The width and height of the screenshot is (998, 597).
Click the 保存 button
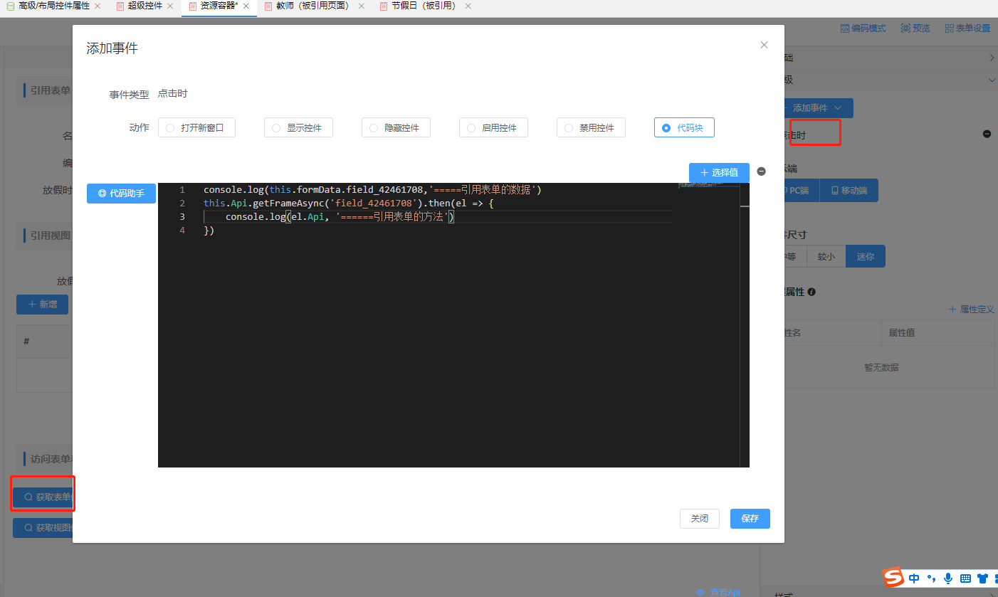(750, 519)
